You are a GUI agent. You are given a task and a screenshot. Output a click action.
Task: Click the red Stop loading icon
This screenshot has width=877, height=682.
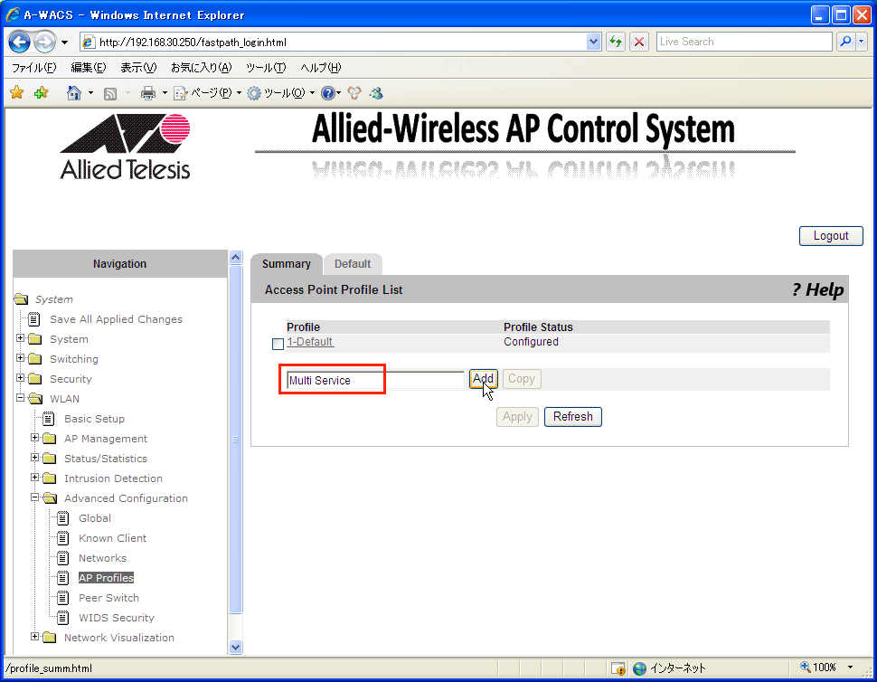point(639,42)
